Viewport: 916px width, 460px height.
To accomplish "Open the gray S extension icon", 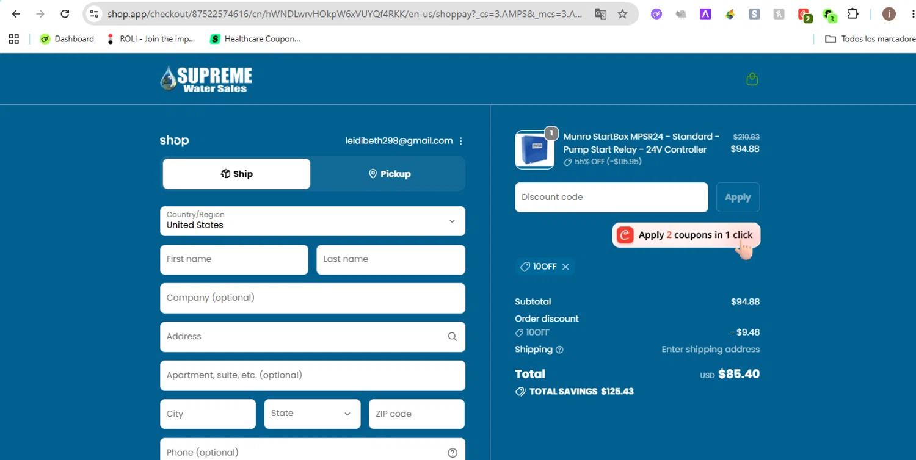I will [x=754, y=13].
